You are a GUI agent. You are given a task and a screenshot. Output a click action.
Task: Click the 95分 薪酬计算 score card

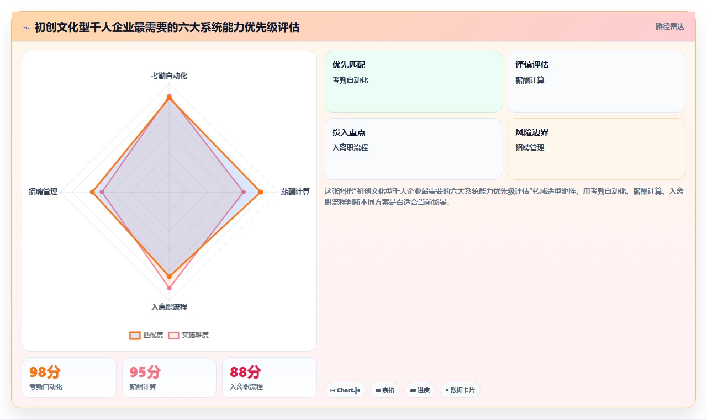[x=169, y=378]
